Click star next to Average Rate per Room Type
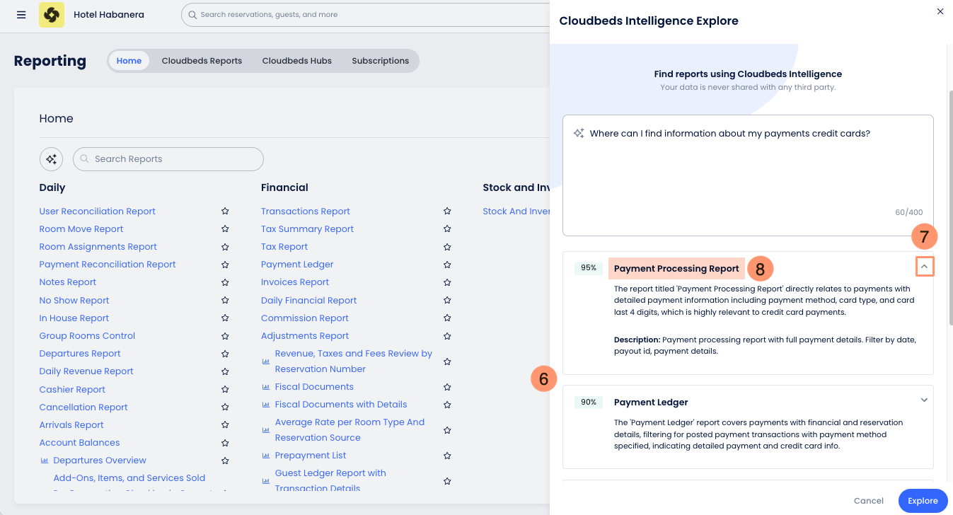953x515 pixels. click(447, 430)
